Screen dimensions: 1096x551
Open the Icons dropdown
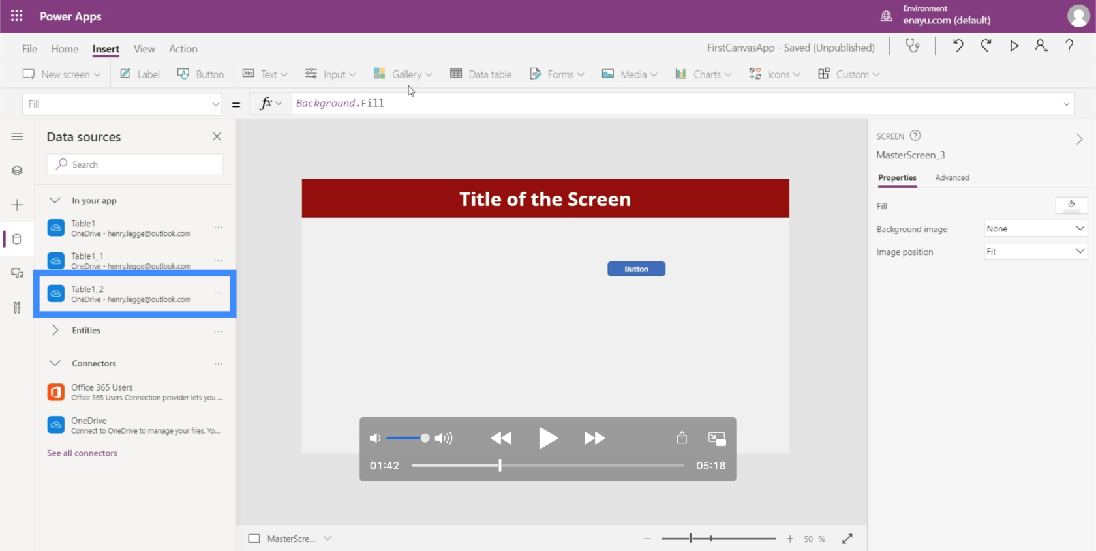click(x=774, y=74)
